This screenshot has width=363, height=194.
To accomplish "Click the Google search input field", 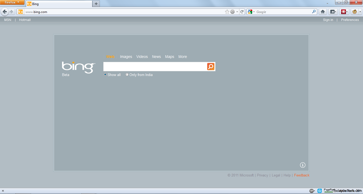I will point(283,12).
